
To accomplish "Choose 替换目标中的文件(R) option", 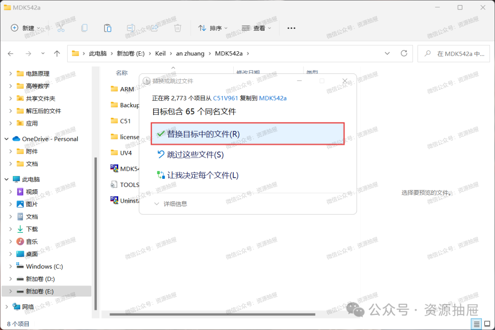I will [247, 134].
